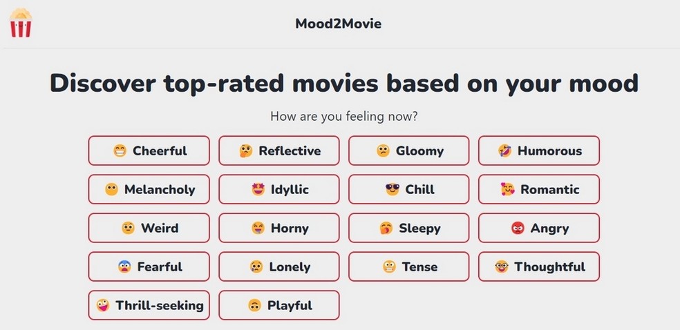Viewport: 680px width, 330px height.
Task: Choose the Reflective mood
Action: [278, 151]
